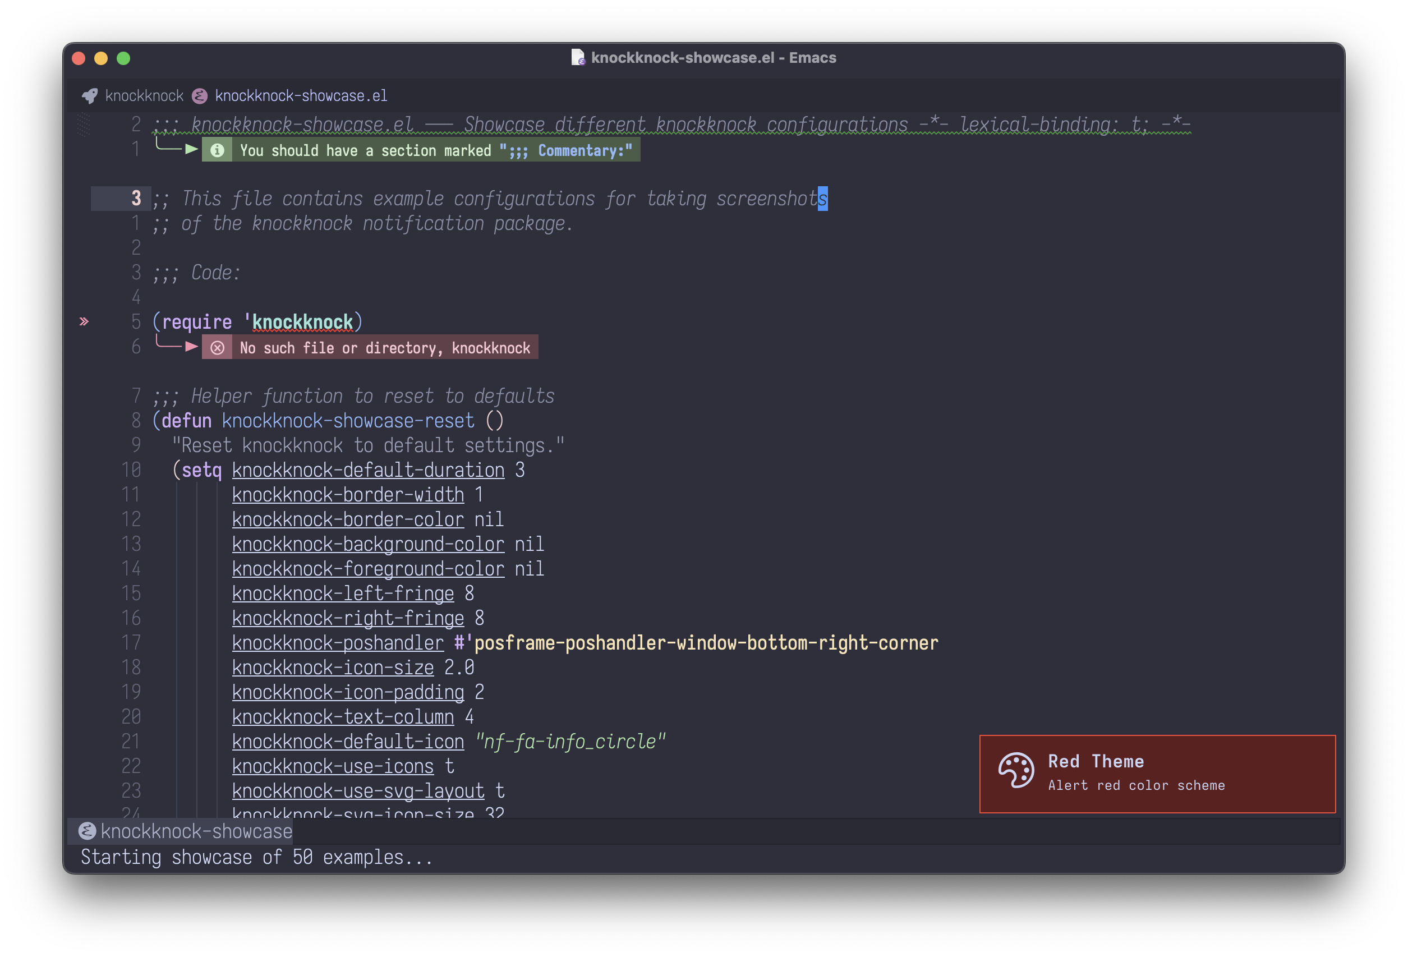Click the empty argument list '()' after knockknock-showcase-reset
Image resolution: width=1408 pixels, height=957 pixels.
[494, 420]
